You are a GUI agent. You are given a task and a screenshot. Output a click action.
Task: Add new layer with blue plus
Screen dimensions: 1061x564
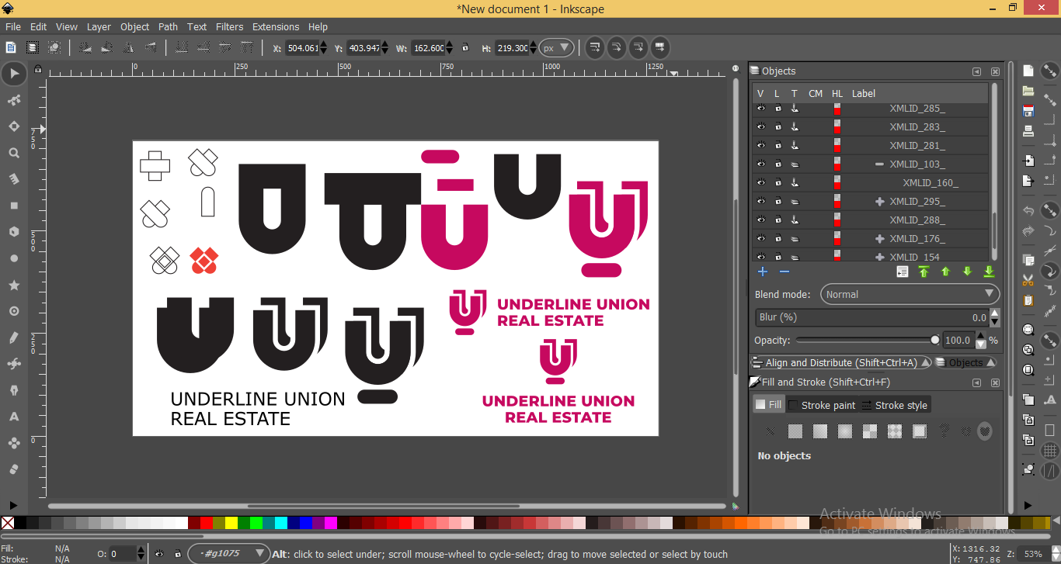click(x=763, y=272)
